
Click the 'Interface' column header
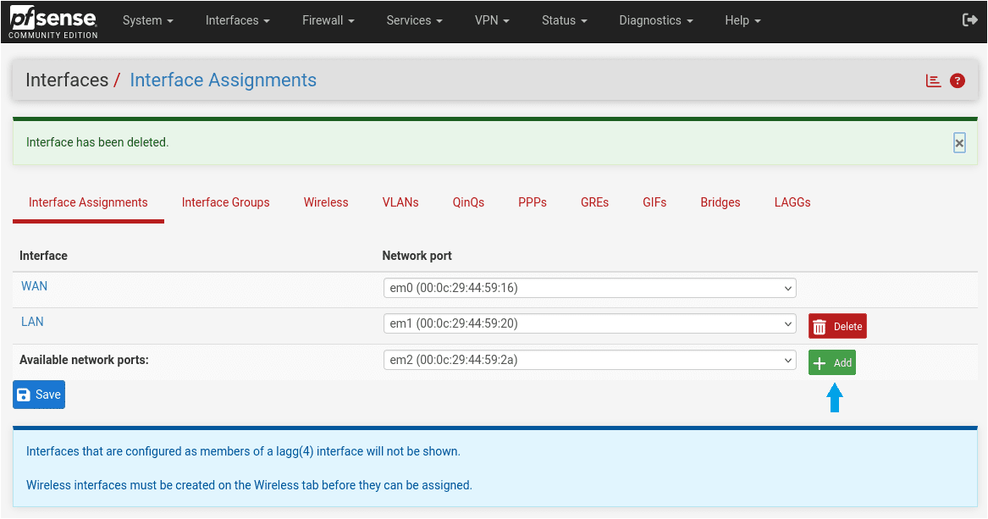coord(43,256)
